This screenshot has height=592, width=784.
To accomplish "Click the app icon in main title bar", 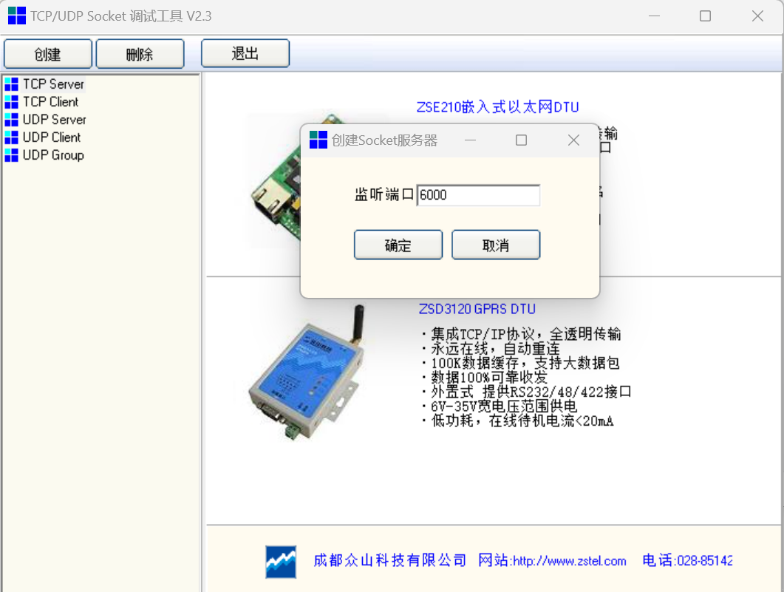I will [x=16, y=16].
